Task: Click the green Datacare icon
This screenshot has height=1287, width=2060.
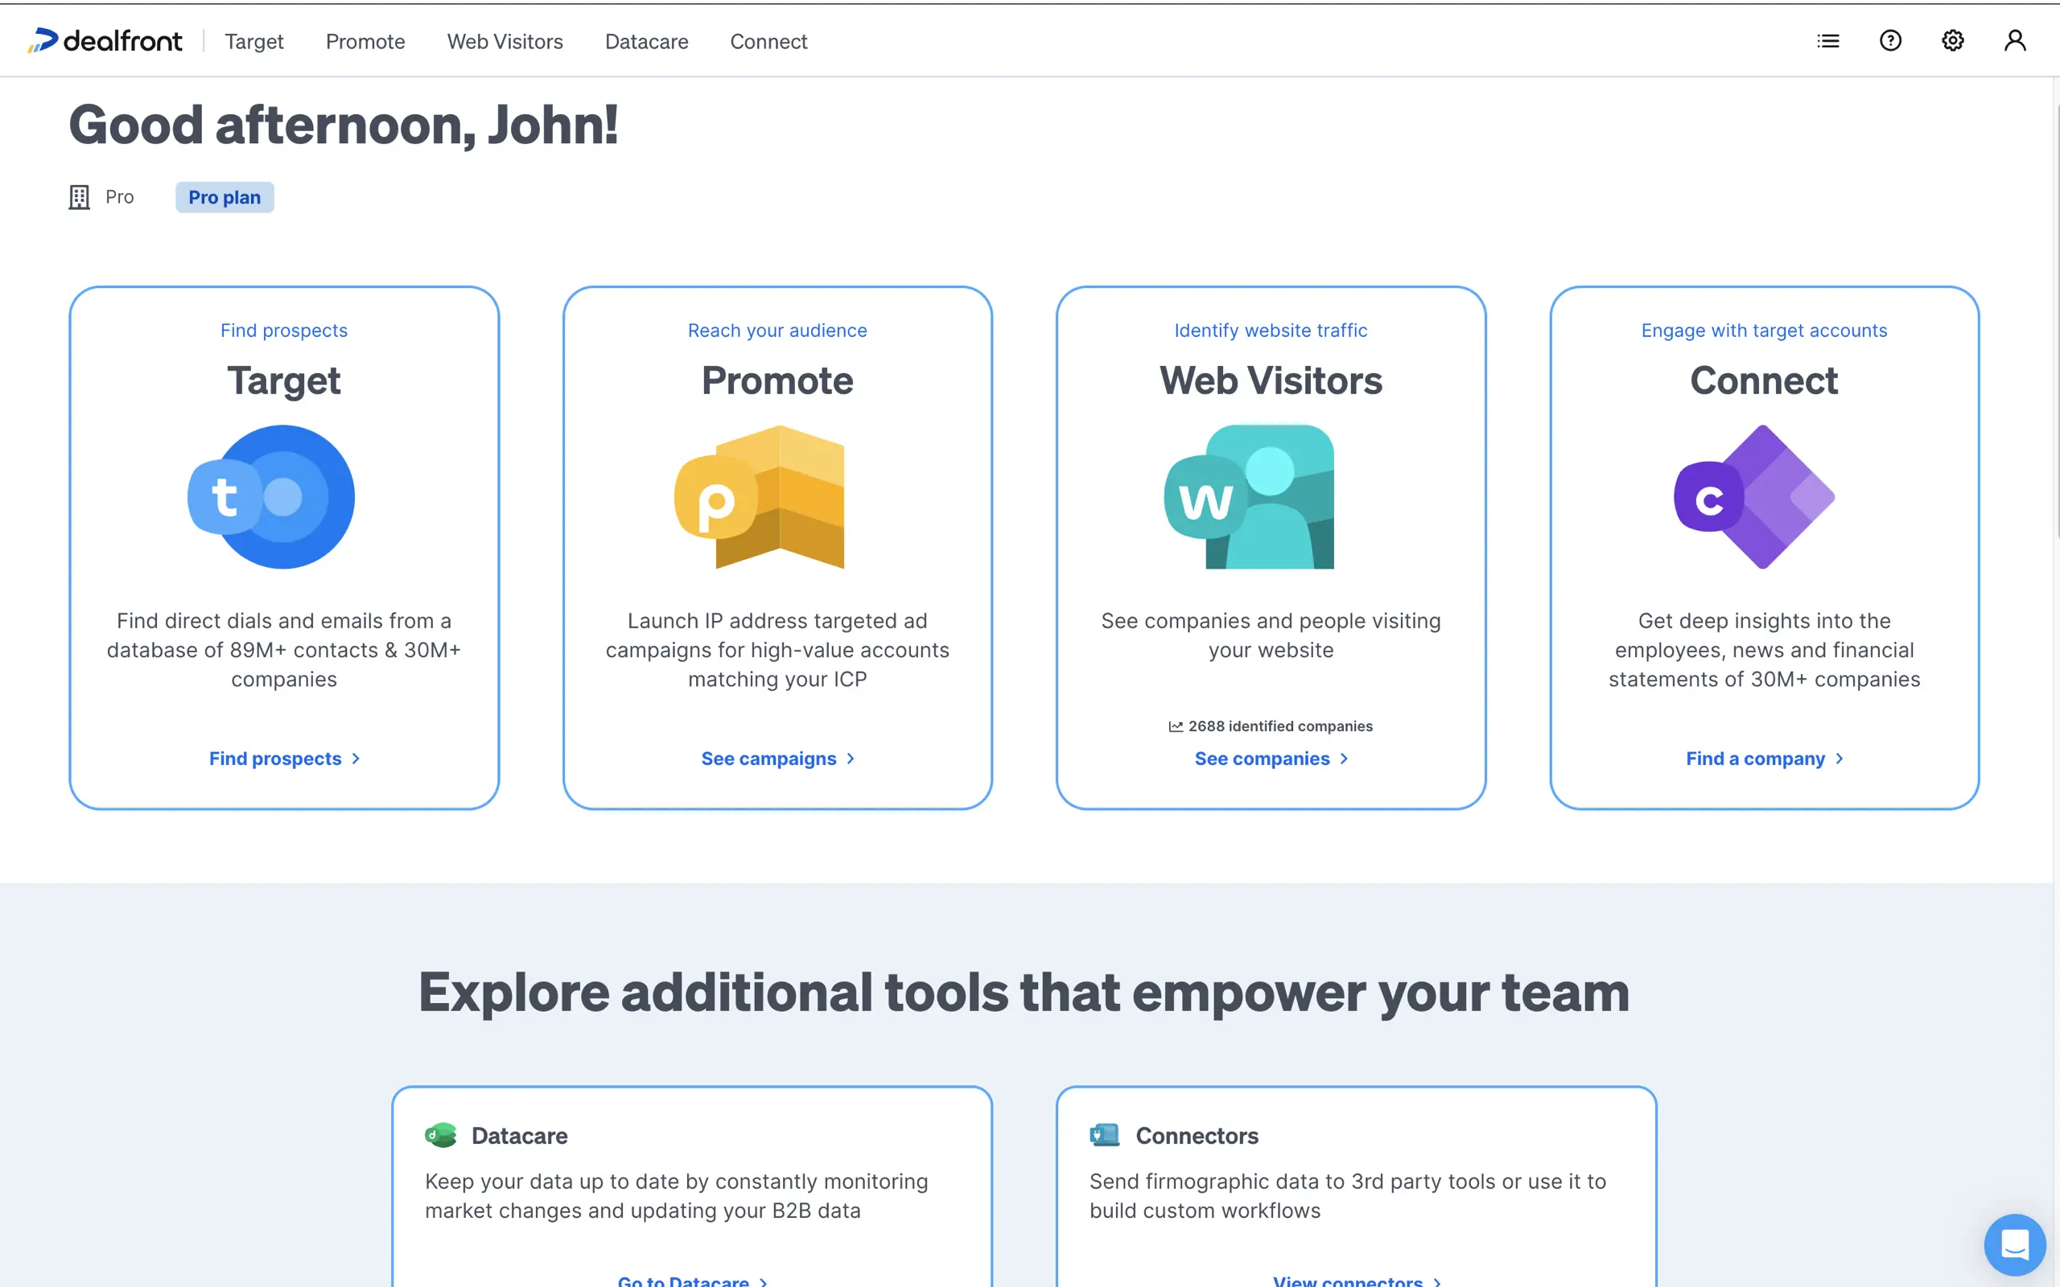Action: point(441,1135)
